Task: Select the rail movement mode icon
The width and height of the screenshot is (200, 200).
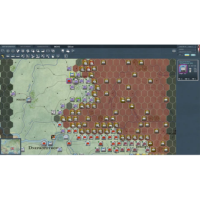Action: pyautogui.click(x=8, y=56)
